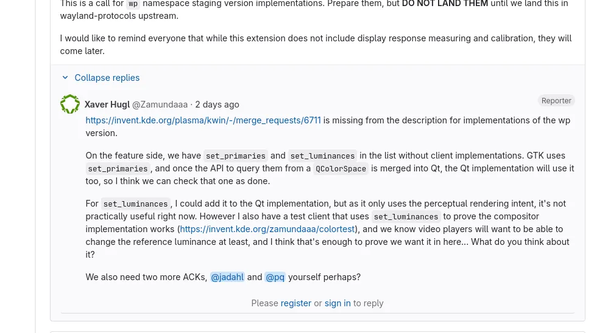Click the @jadahl user mention

click(x=227, y=277)
